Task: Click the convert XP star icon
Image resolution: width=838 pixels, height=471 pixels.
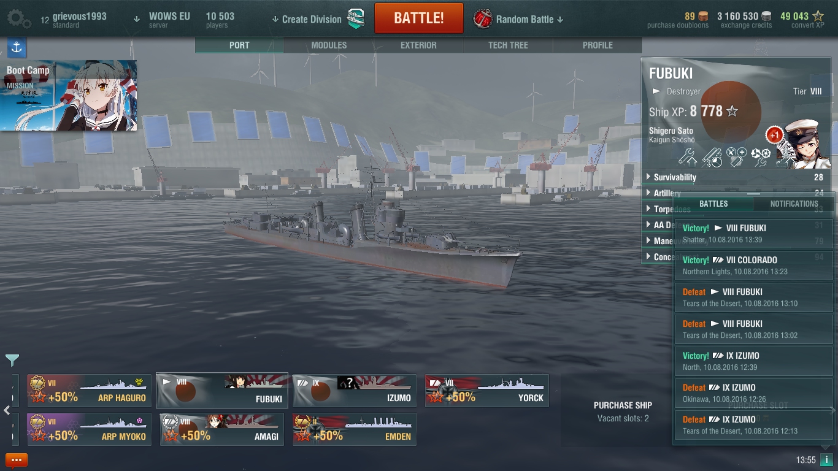Action: tap(818, 17)
